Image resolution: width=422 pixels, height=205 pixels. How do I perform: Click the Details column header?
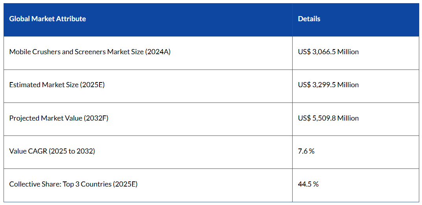[309, 19]
